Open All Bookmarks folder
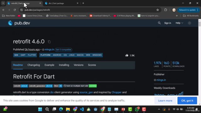 [191, 16]
